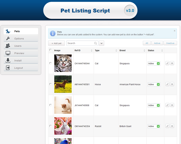Edit pet OA1444746044 with pencil icon
This screenshot has width=181, height=144.
tap(167, 63)
